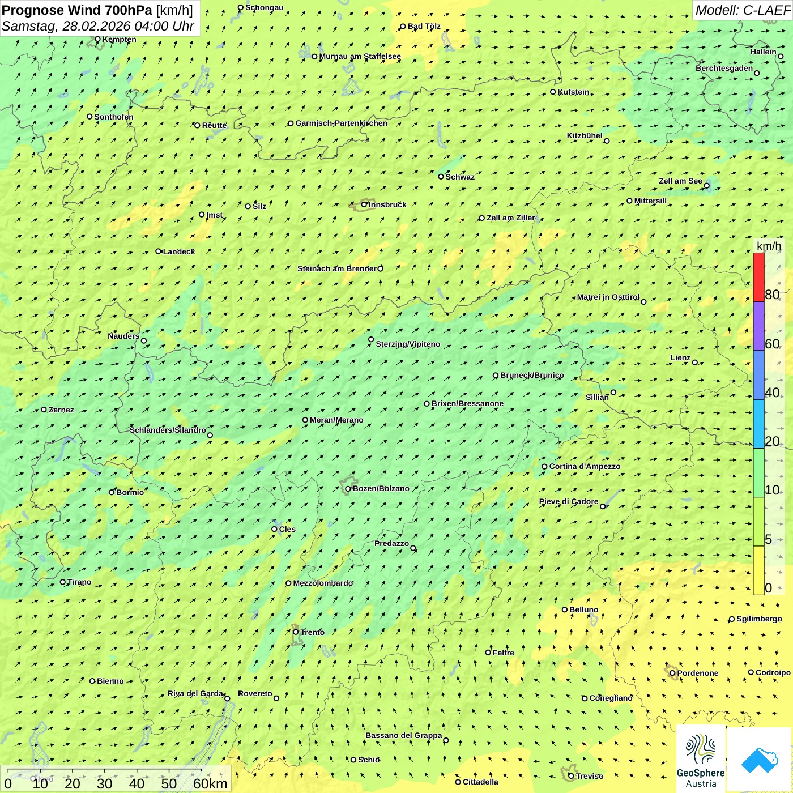Click the Cittadella location marker

(x=458, y=782)
